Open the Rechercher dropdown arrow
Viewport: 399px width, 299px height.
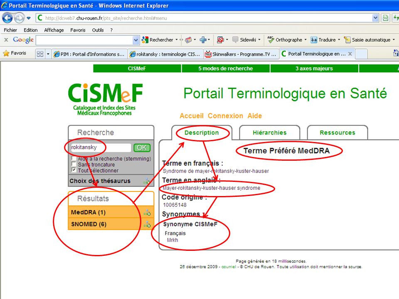click(176, 40)
